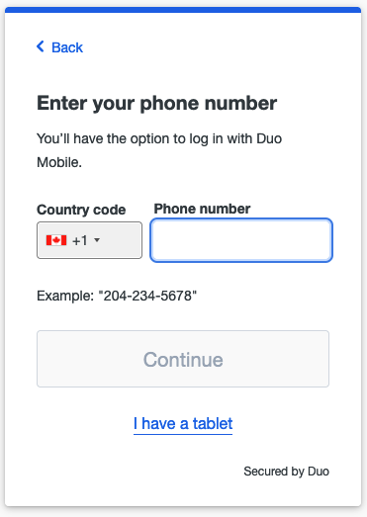Click the "Secured by Duo" footer text
The width and height of the screenshot is (367, 517).
[286, 472]
